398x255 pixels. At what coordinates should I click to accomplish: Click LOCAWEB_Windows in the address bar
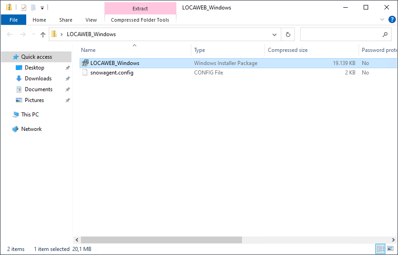pyautogui.click(x=91, y=34)
